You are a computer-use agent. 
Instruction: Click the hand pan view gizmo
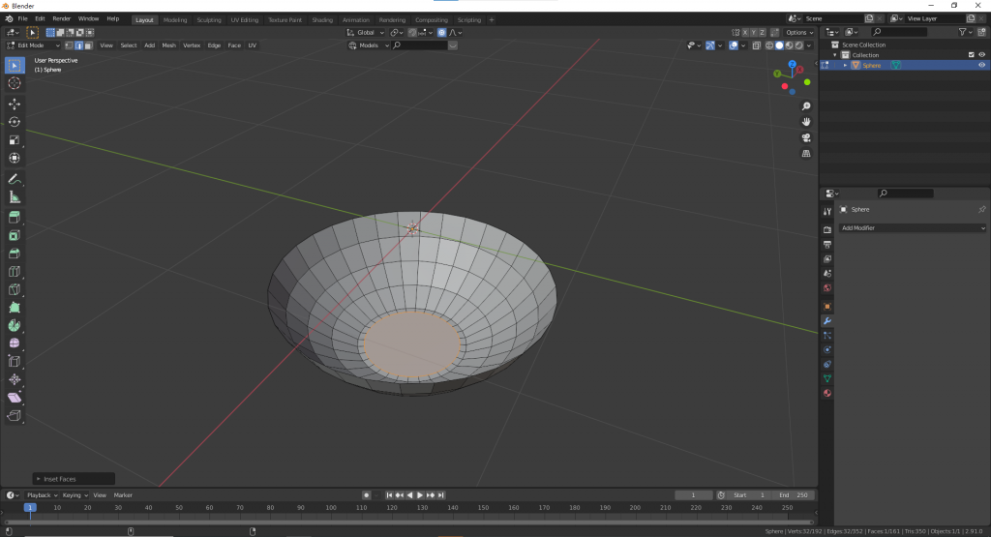click(x=806, y=122)
